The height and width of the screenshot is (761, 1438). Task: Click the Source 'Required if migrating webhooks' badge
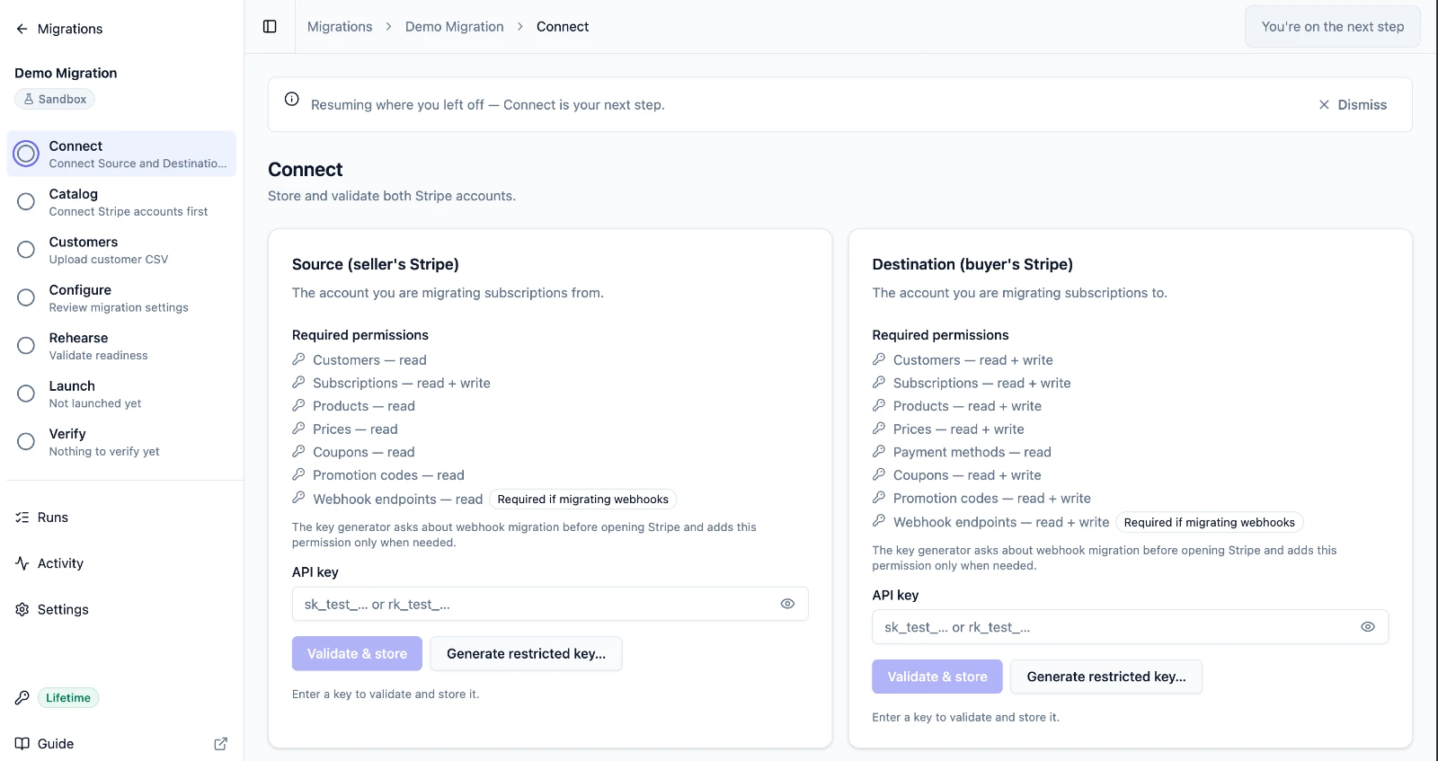pos(583,500)
